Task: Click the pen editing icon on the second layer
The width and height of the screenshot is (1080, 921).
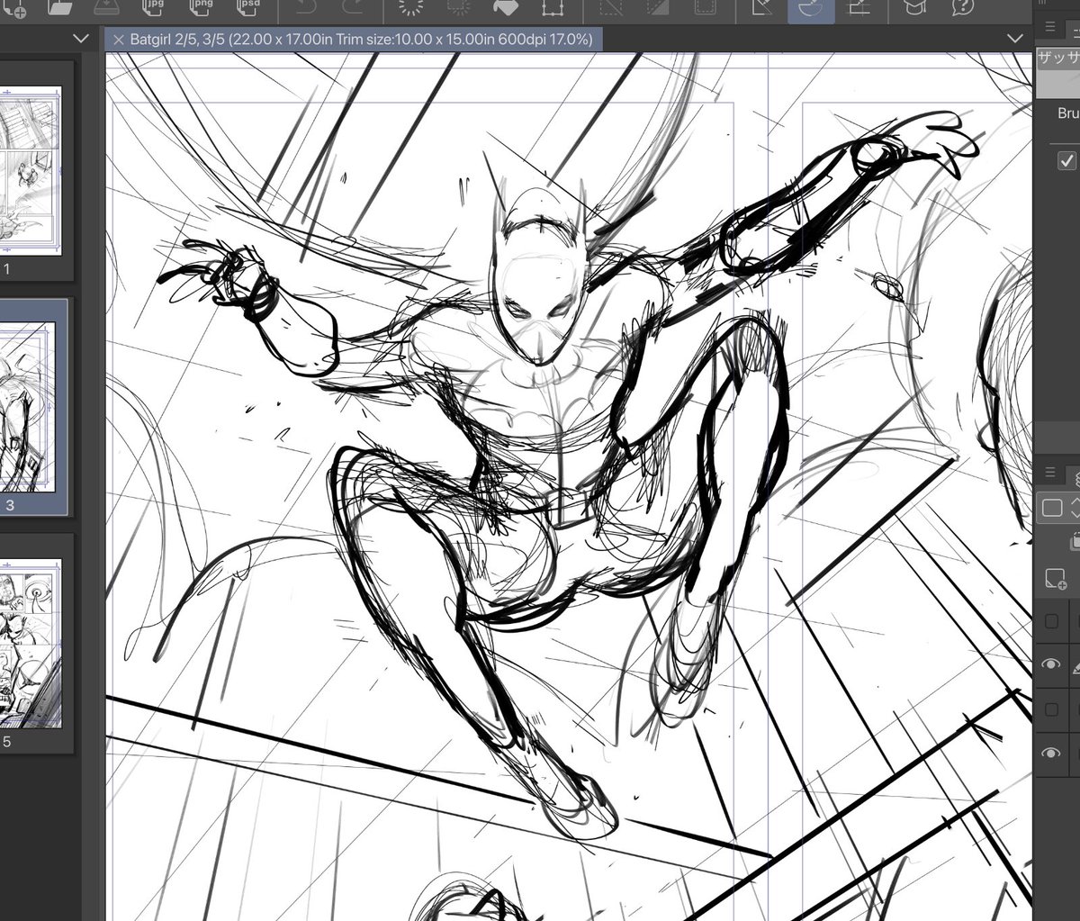Action: 1075,667
